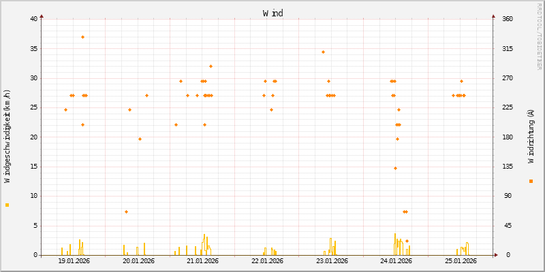Click the 360 tick on right axis

pos(508,19)
